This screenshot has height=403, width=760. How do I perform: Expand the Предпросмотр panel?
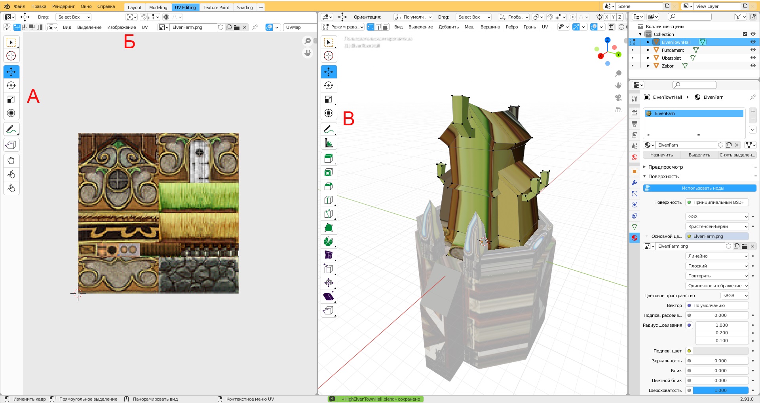(665, 167)
